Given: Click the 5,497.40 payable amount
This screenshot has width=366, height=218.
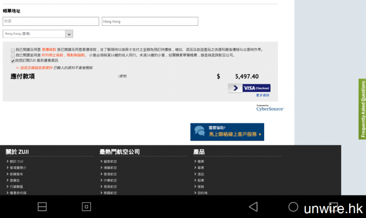Looking at the screenshot, I should pos(247,77).
